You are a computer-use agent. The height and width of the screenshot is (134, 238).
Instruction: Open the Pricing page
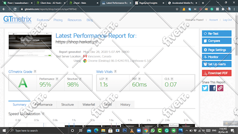pyautogui.click(x=58, y=20)
